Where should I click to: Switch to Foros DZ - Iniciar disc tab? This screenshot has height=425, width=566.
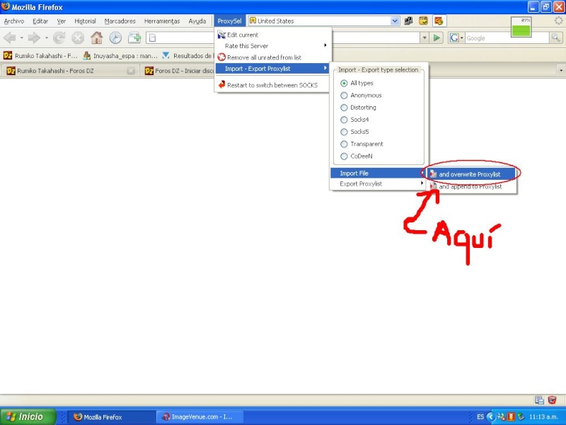pos(179,71)
